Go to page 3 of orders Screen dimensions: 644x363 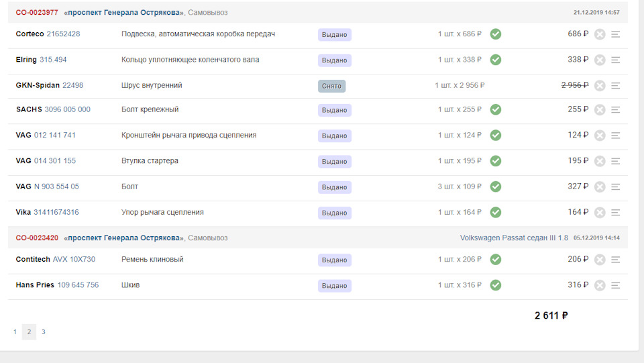coord(44,331)
